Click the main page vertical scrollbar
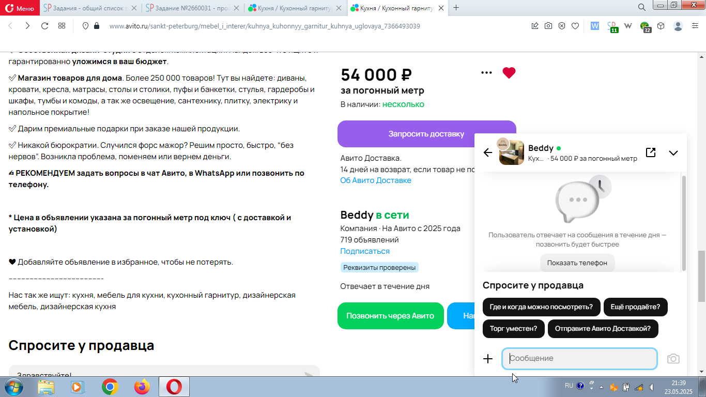 [x=701, y=276]
